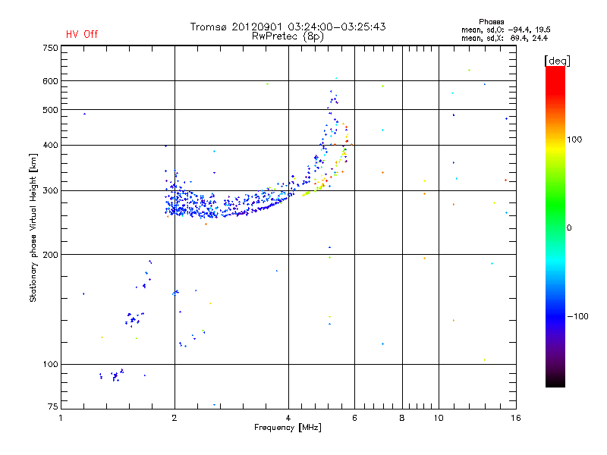Click the x-axis label '16'
607x455 pixels.
516,418
